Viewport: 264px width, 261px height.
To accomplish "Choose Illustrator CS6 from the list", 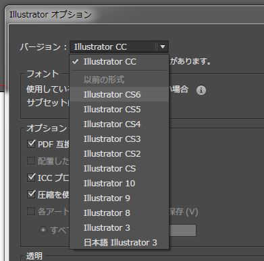I will (x=120, y=94).
